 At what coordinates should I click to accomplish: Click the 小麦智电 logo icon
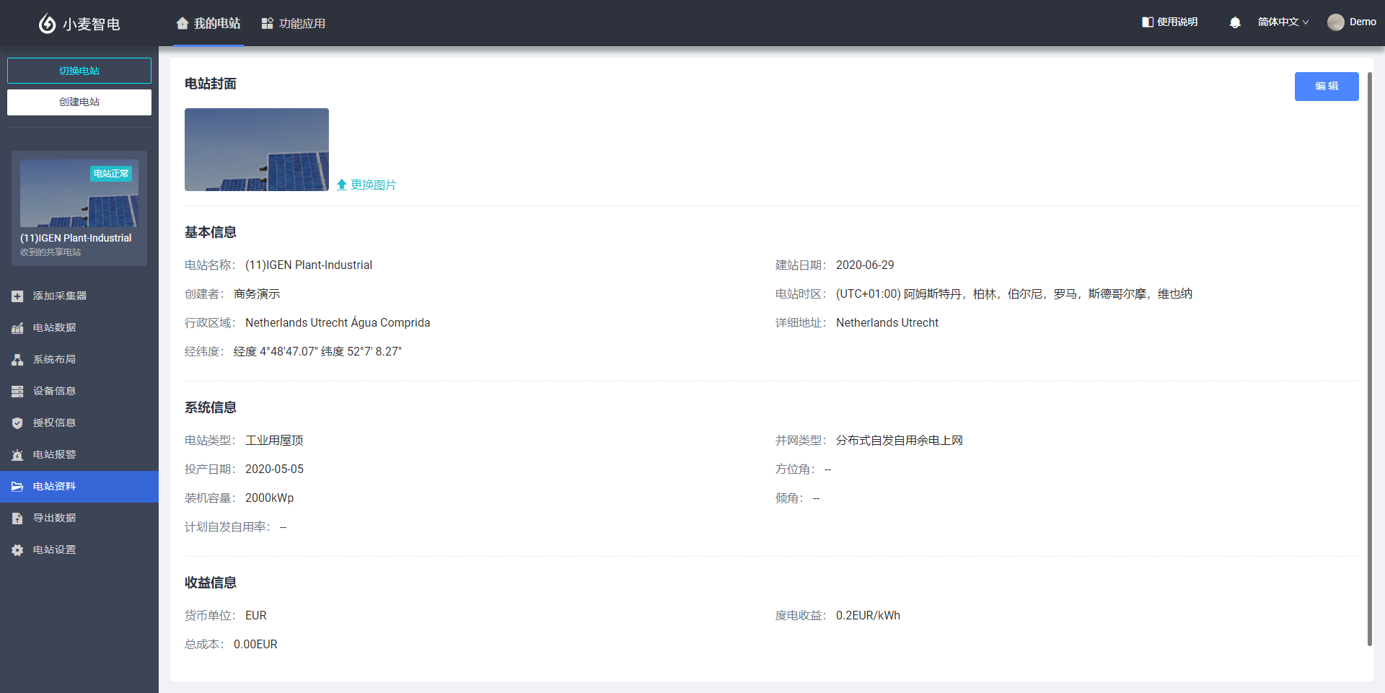[x=47, y=24]
